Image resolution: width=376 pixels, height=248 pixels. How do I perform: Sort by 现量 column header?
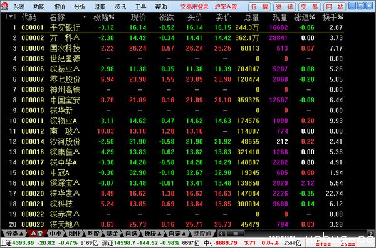[x=280, y=17]
